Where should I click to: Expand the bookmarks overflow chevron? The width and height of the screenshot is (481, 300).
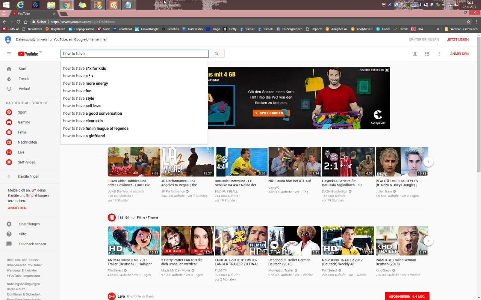[438, 29]
